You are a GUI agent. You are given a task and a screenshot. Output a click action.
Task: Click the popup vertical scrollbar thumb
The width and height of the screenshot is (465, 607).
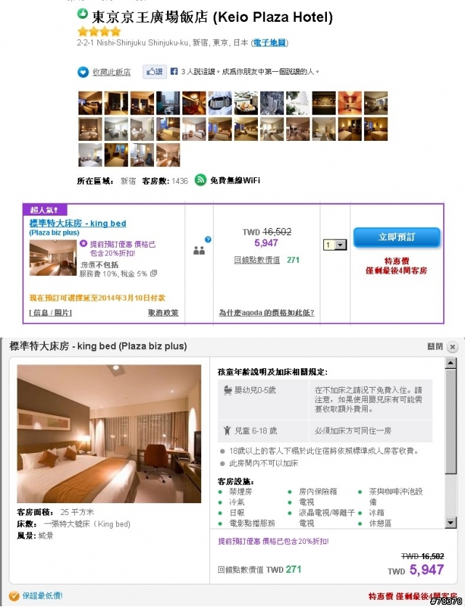[450, 421]
